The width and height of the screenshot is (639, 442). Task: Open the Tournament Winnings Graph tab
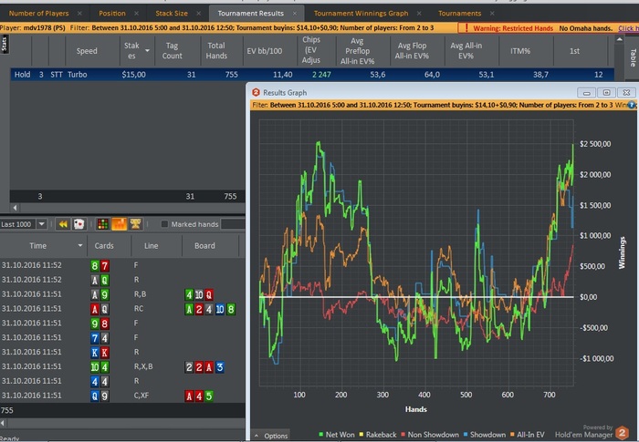(361, 14)
